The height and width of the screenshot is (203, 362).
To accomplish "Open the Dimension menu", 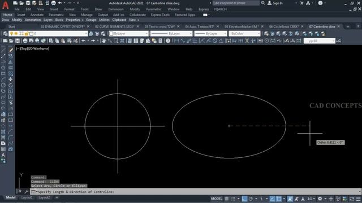I will 115,9.
